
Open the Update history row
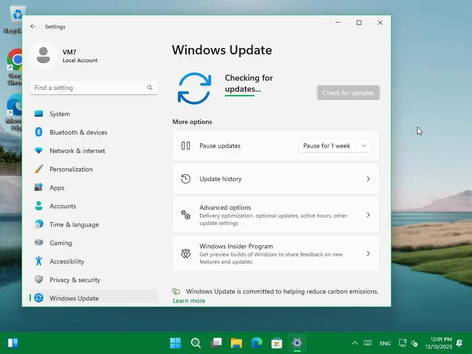[x=276, y=179]
